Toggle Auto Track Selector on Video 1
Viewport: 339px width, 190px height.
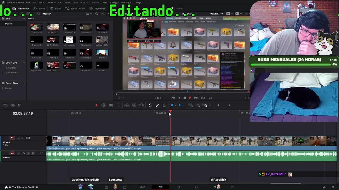(23, 138)
